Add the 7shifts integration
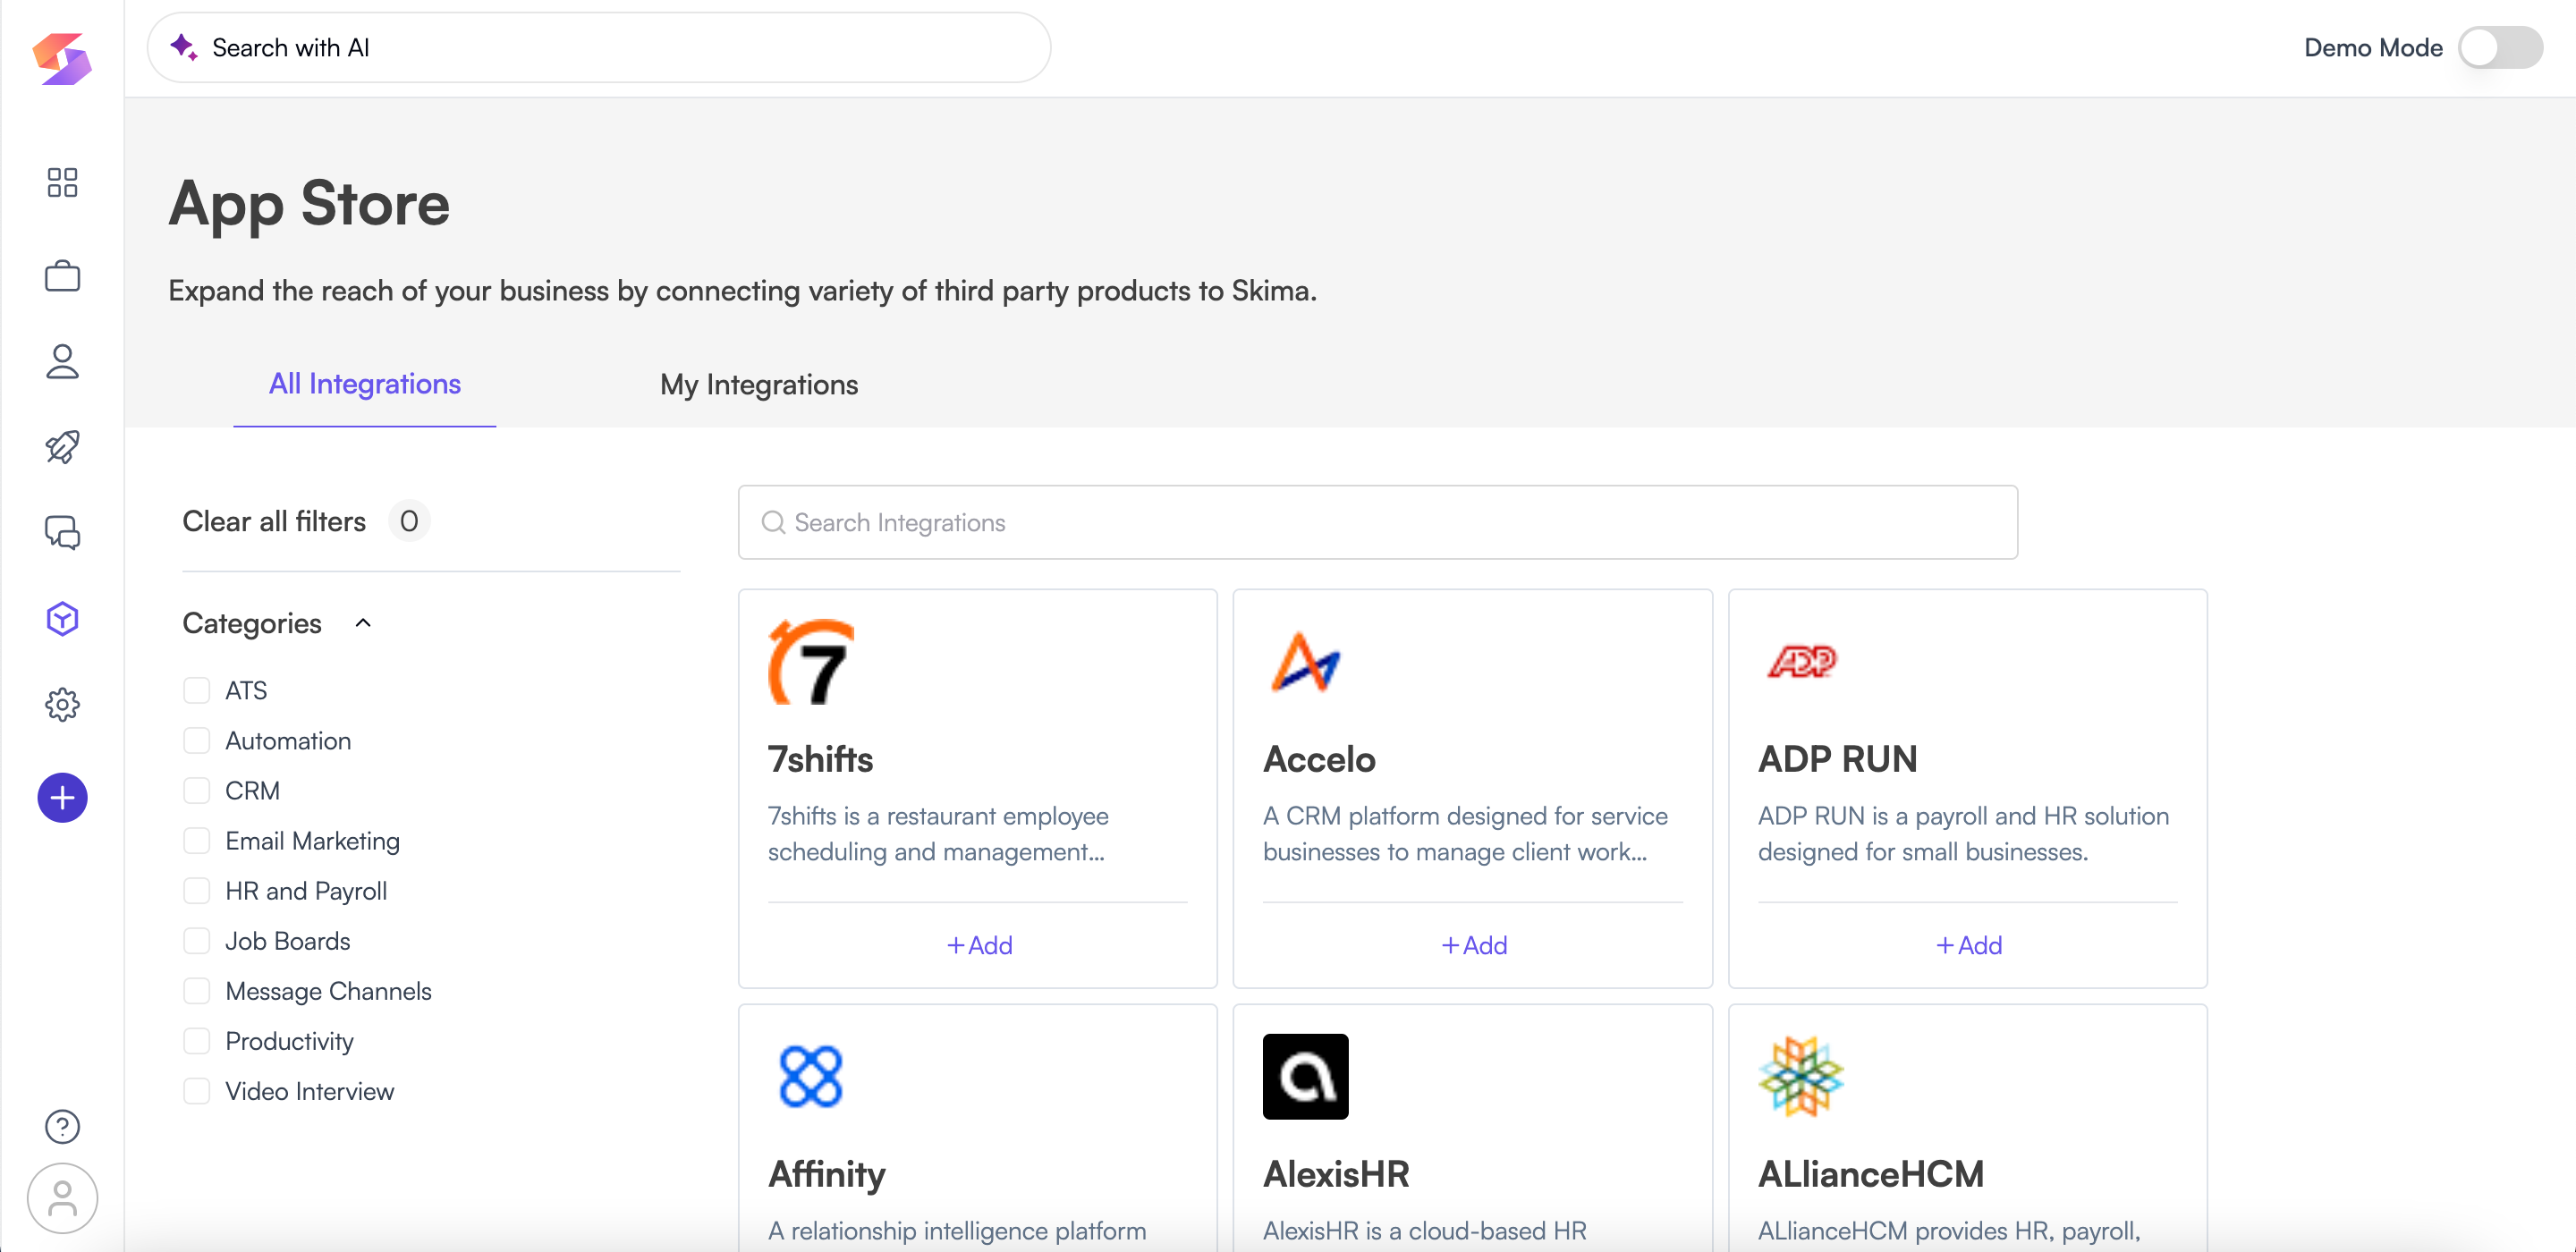The image size is (2576, 1252). pos(979,945)
